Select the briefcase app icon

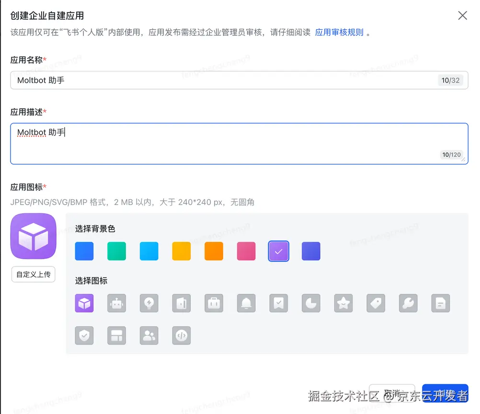click(214, 303)
